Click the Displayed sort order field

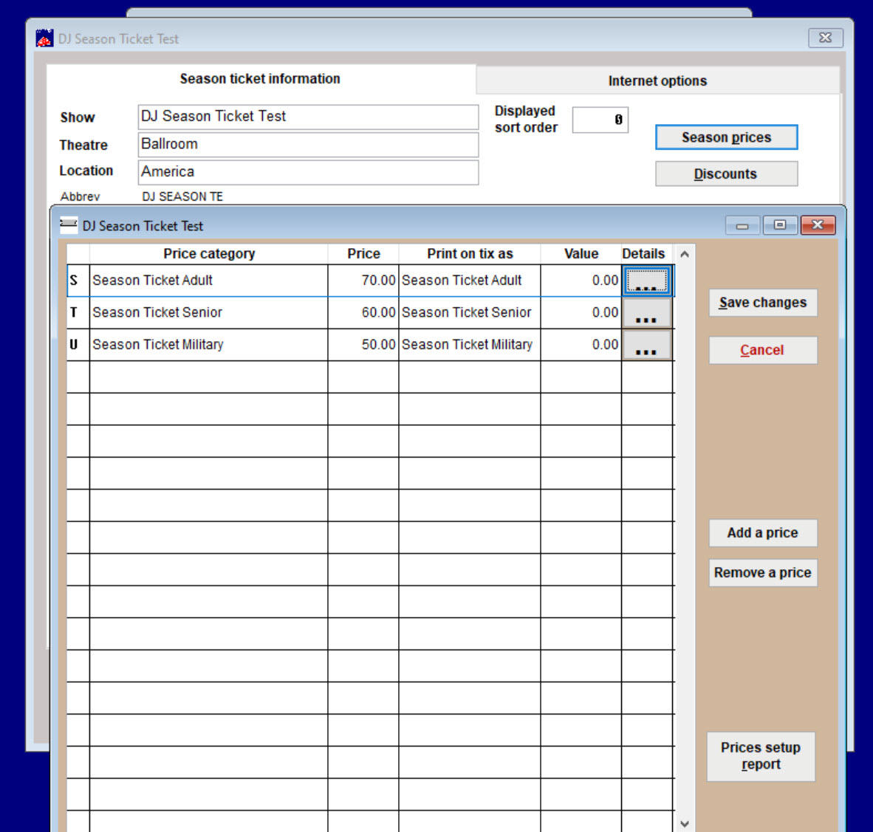coord(600,120)
